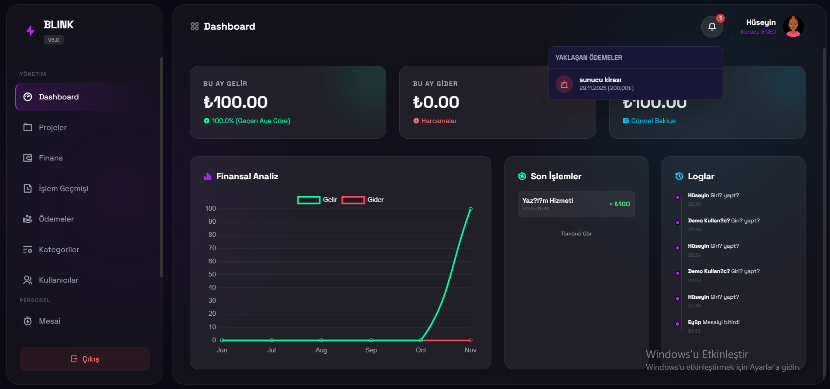Open İşlem Geçmişi via its document icon
The image size is (830, 389).
27,188
